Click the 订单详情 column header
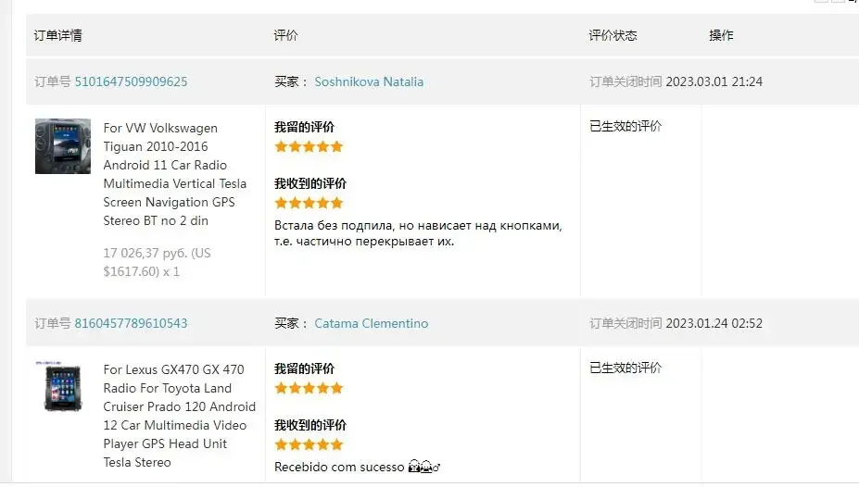This screenshot has width=859, height=487. click(58, 35)
